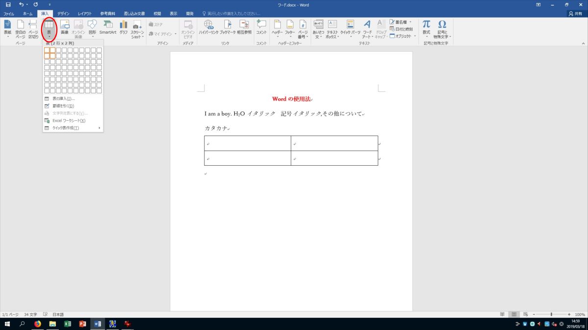Image resolution: width=588 pixels, height=330 pixels.
Task: Insert a page break with ページ区切り
Action: pyautogui.click(x=33, y=29)
